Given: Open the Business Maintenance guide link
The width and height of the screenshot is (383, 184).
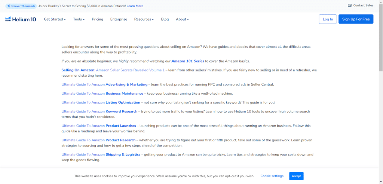Looking at the screenshot, I should point(102,93).
